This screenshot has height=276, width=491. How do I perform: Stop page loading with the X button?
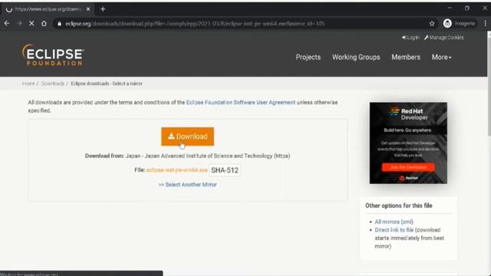point(31,24)
